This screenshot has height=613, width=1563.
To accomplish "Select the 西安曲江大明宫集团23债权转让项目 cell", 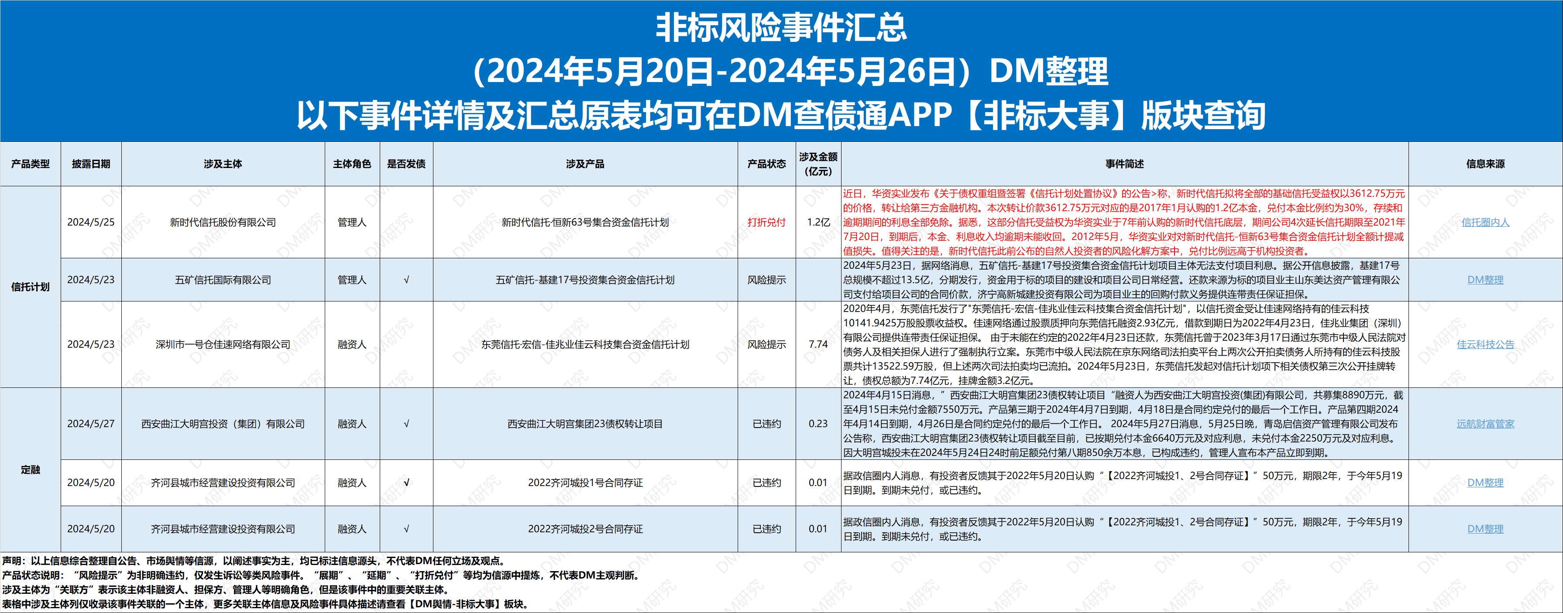I will pyautogui.click(x=585, y=424).
